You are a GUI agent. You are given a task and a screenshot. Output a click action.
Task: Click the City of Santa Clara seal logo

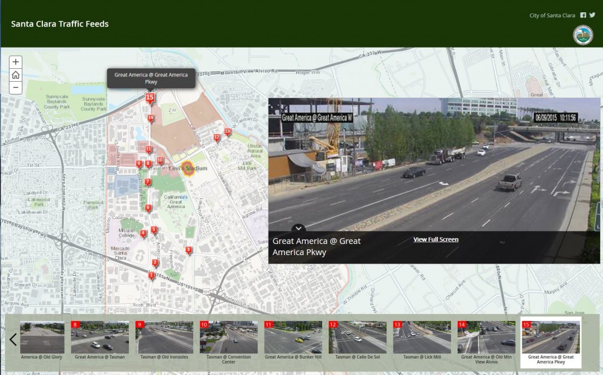583,35
